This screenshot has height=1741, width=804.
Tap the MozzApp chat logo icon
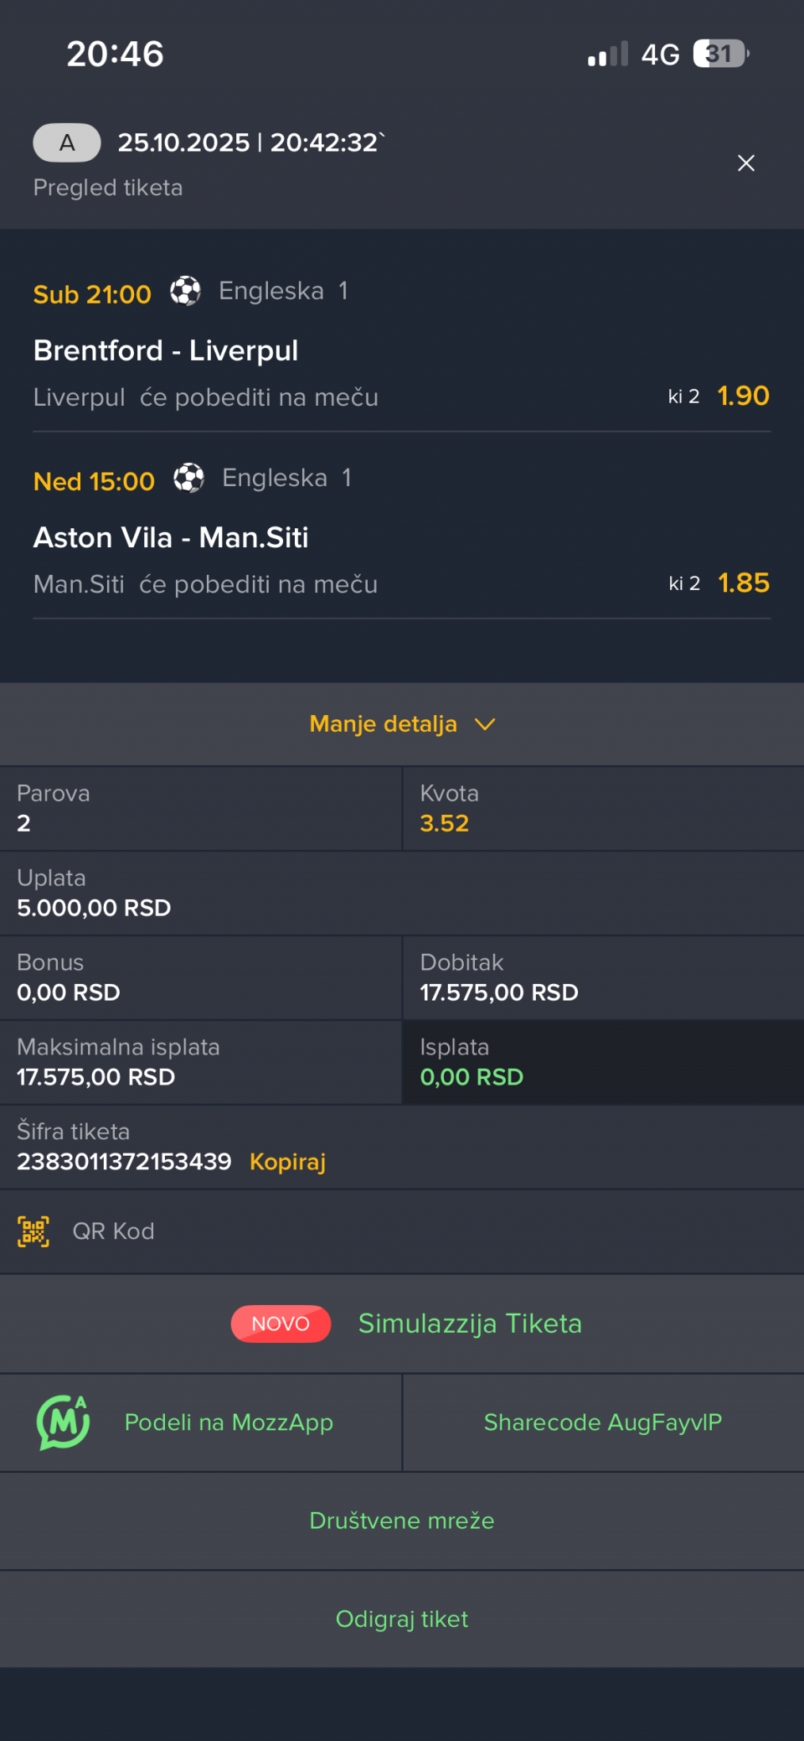point(63,1422)
